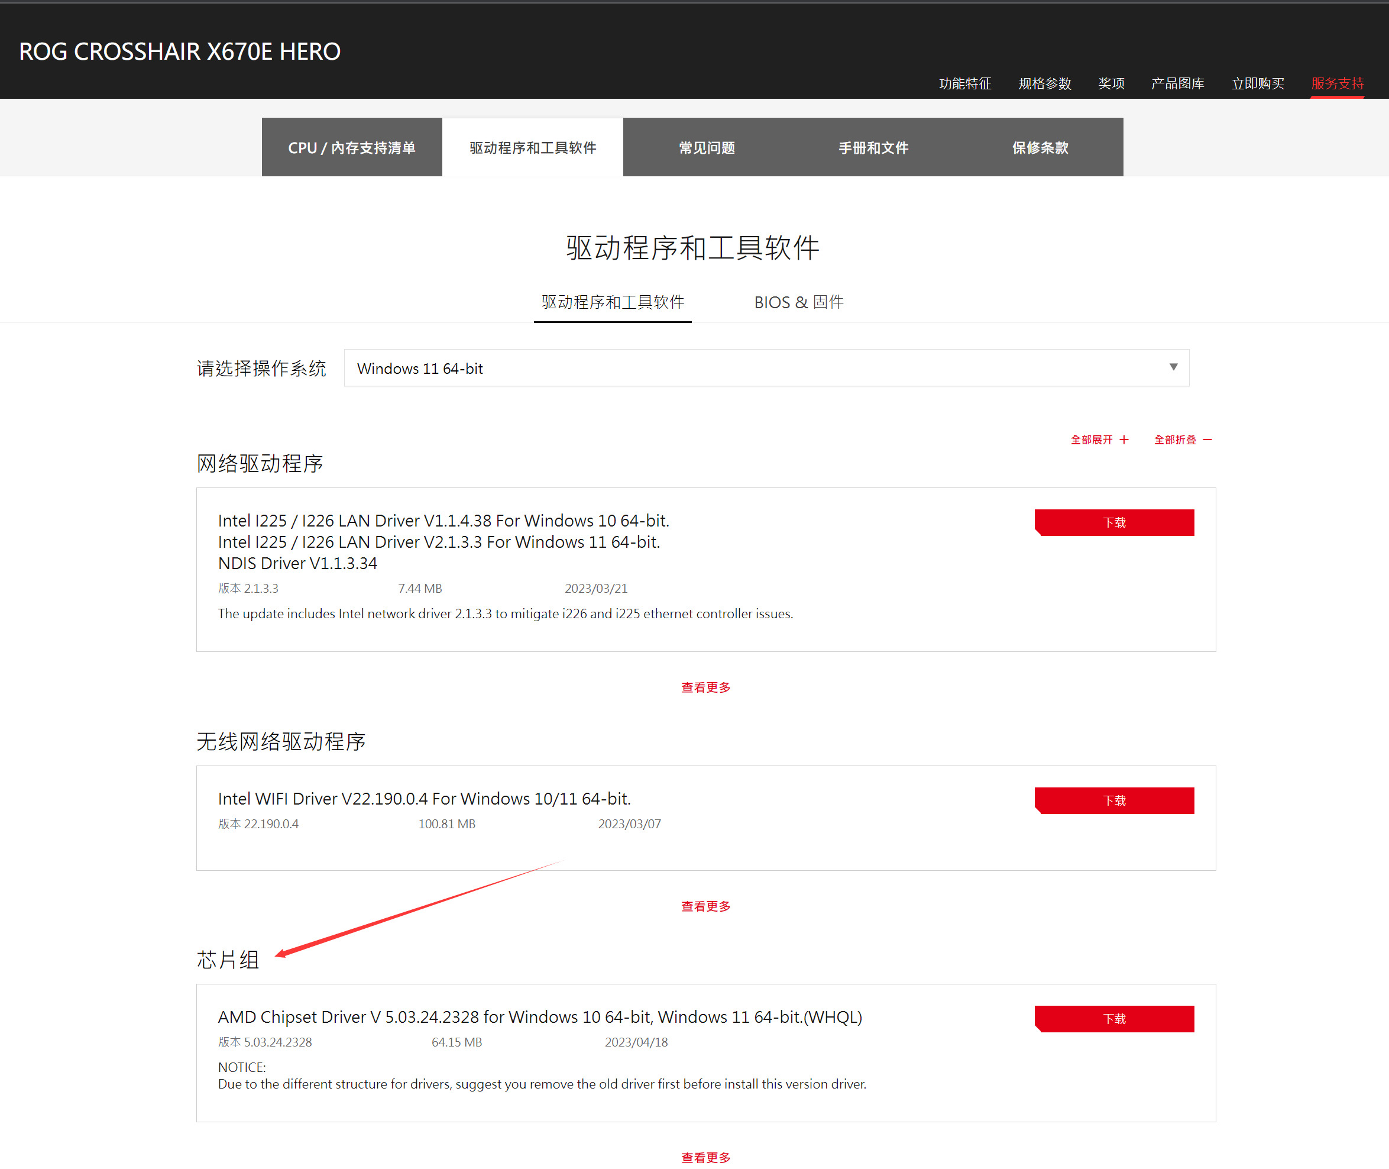Click the plus icon beside 全部展开
This screenshot has height=1169, width=1389.
point(1124,440)
